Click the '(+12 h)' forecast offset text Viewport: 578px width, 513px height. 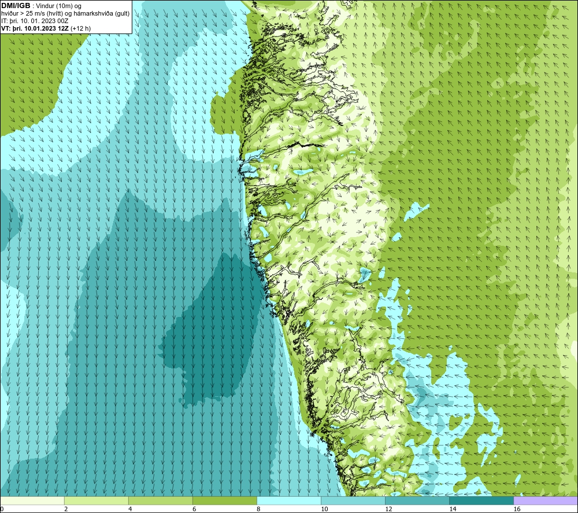80,28
